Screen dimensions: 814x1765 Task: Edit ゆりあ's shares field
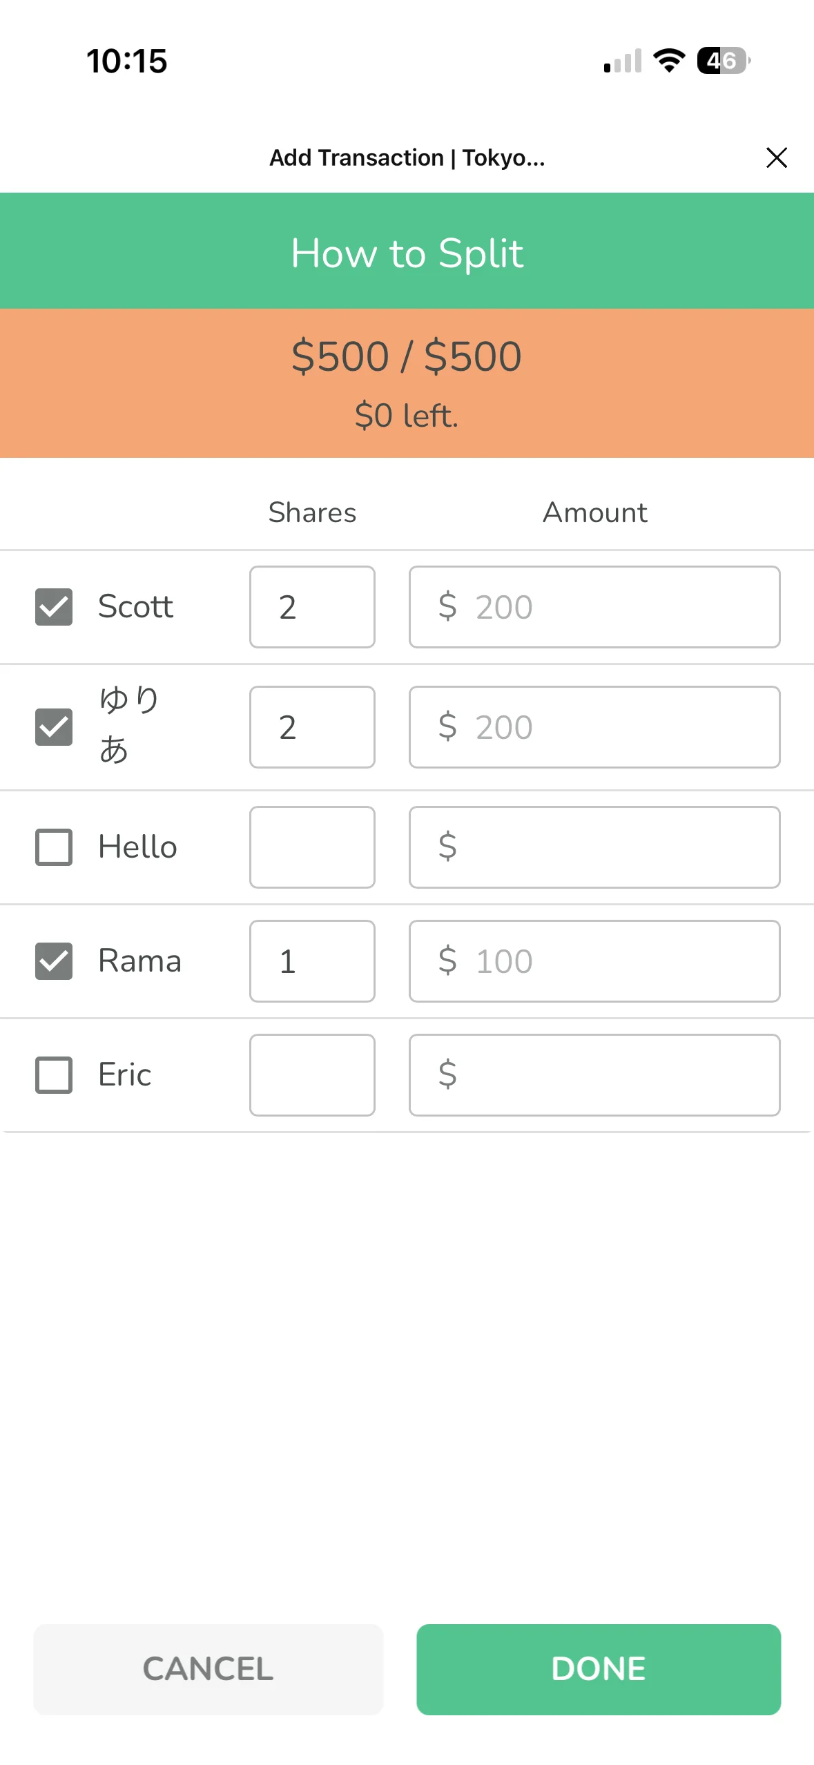(x=312, y=727)
